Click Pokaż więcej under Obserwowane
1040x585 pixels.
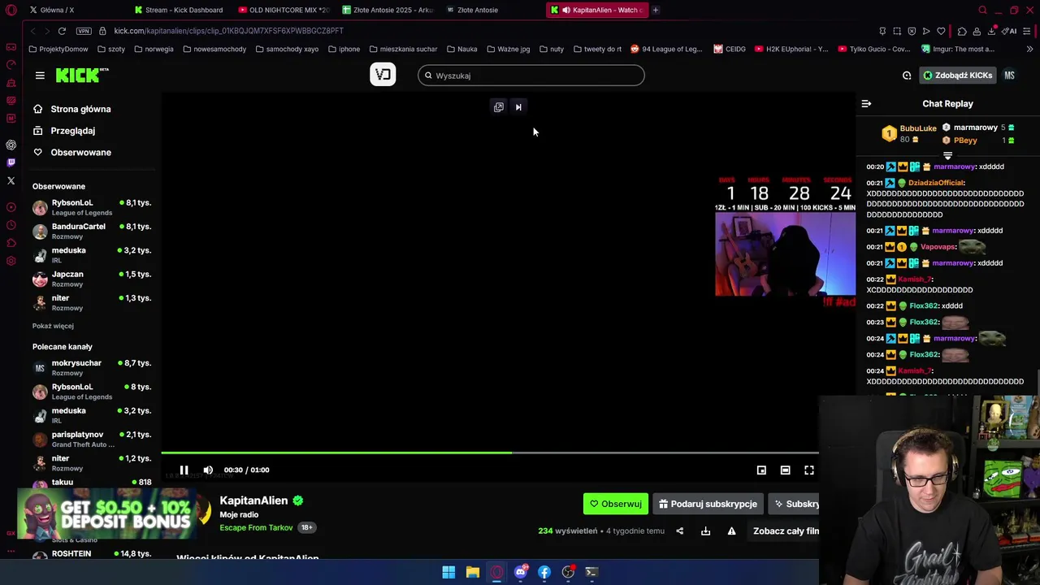click(53, 326)
